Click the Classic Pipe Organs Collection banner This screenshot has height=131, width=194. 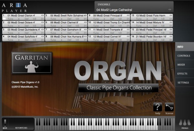(119, 88)
